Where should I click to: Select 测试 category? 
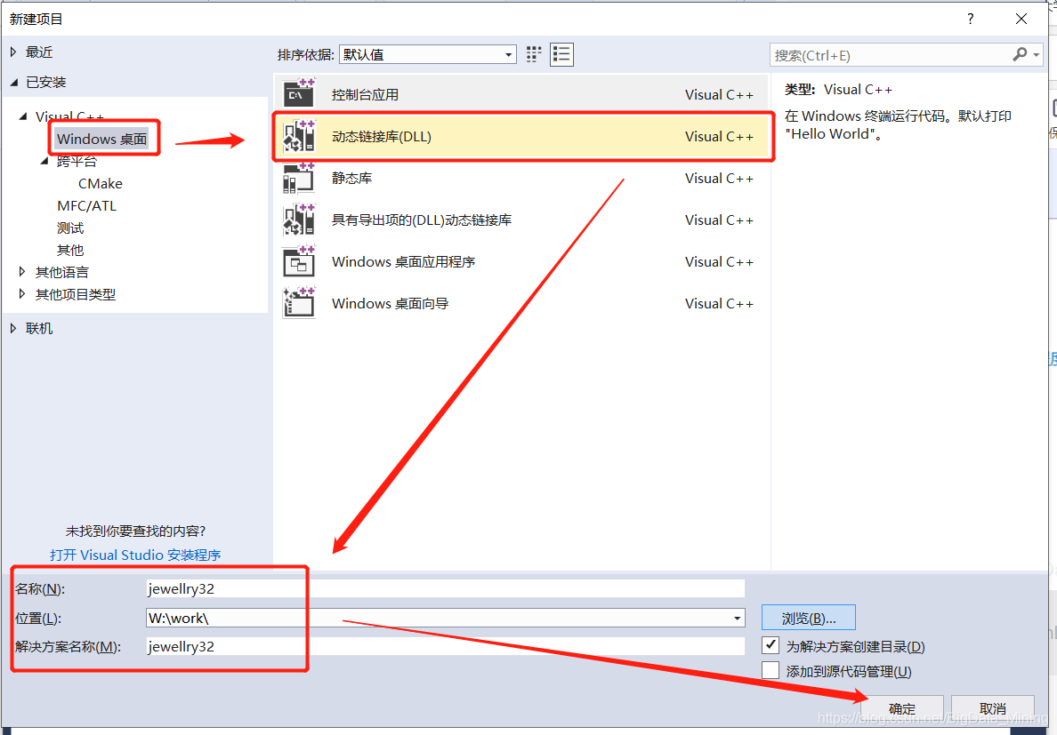tap(70, 228)
